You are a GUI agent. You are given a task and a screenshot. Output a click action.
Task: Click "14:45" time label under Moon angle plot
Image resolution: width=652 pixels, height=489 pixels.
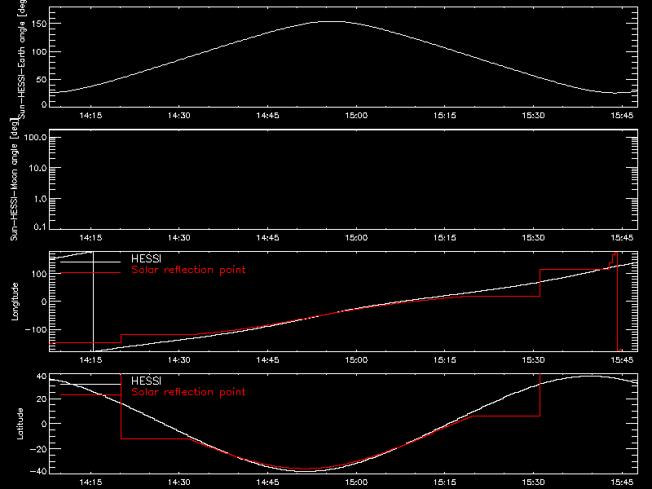coord(268,238)
